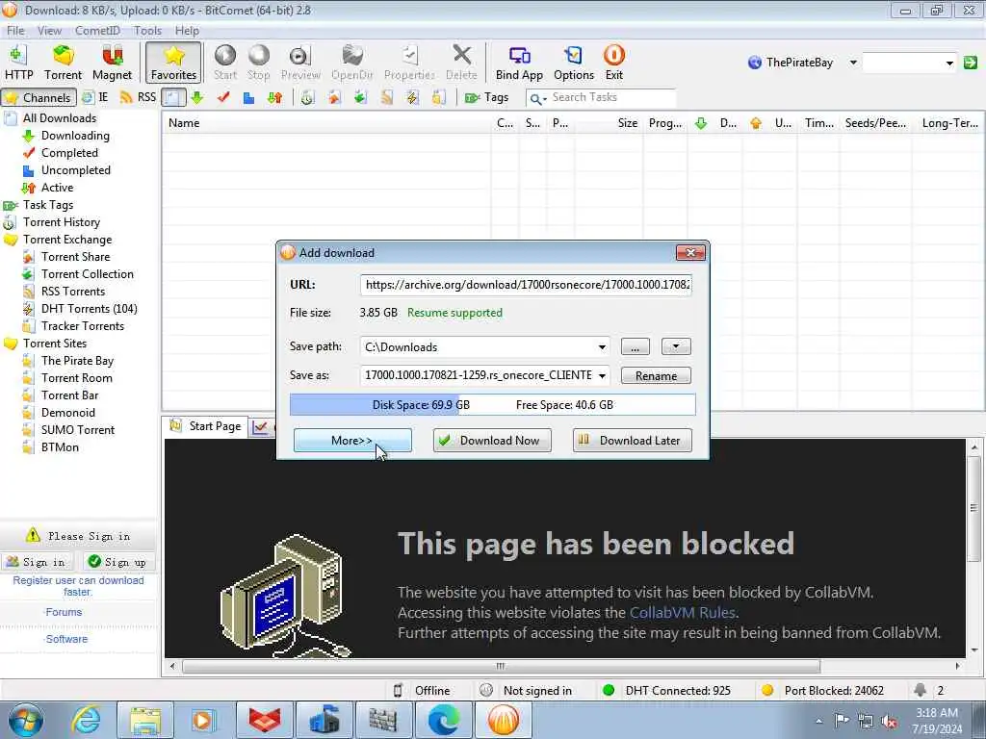Open a Torrent file from the toolbar

point(63,63)
